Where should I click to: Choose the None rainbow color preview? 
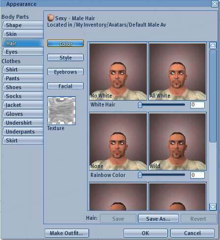point(118,141)
